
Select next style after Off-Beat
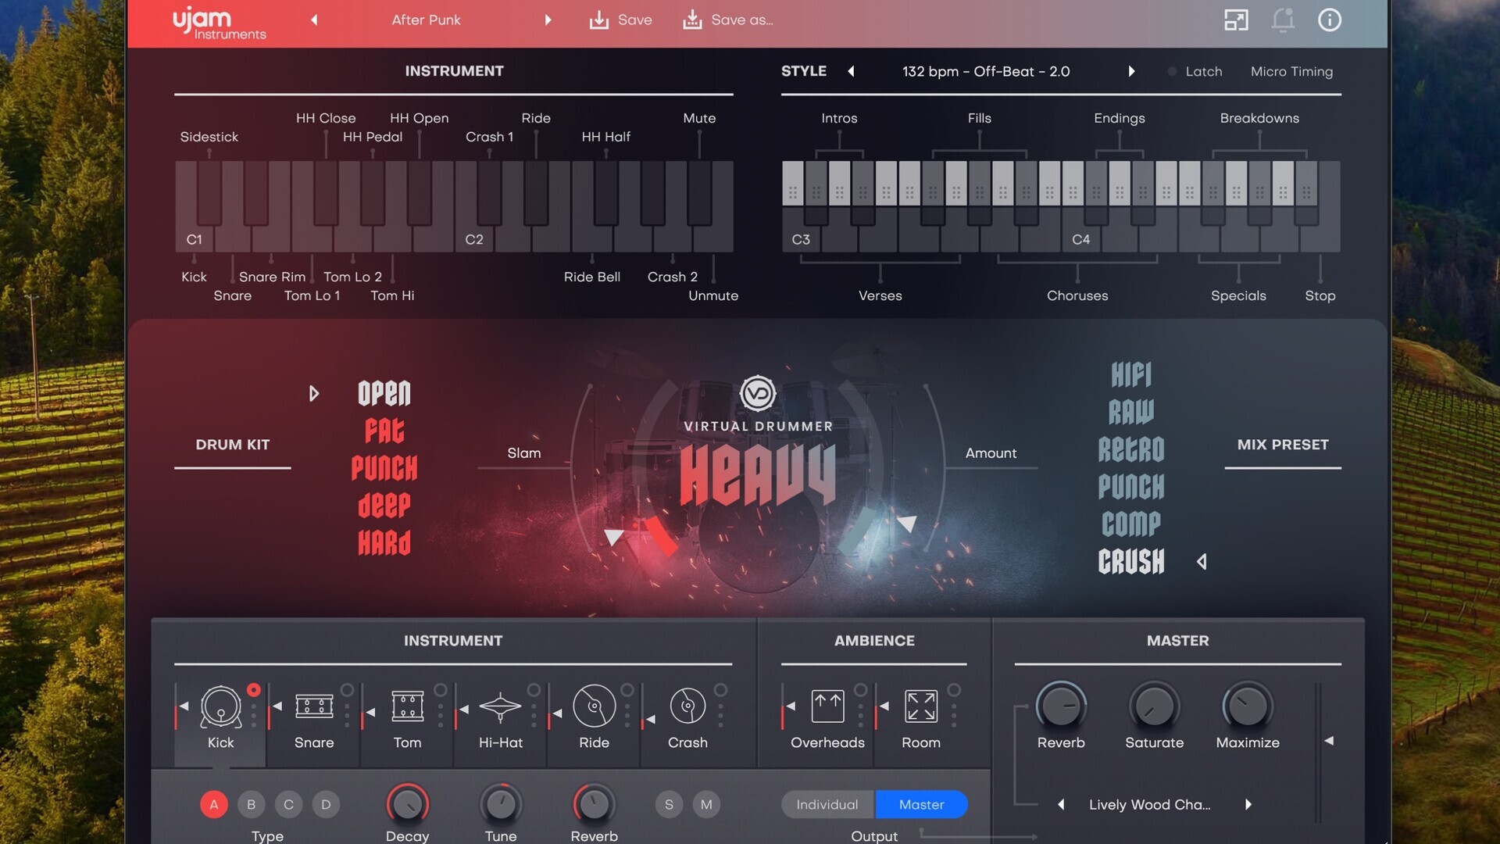click(1131, 71)
